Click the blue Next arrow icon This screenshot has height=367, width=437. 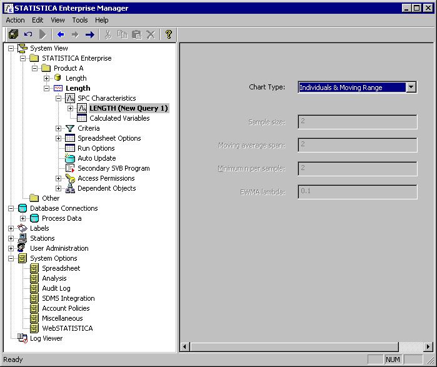(x=90, y=34)
